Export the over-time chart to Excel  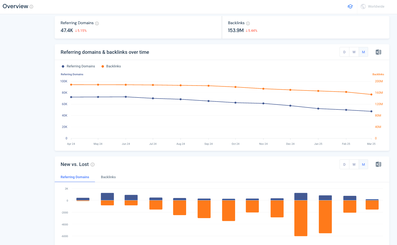pyautogui.click(x=378, y=52)
